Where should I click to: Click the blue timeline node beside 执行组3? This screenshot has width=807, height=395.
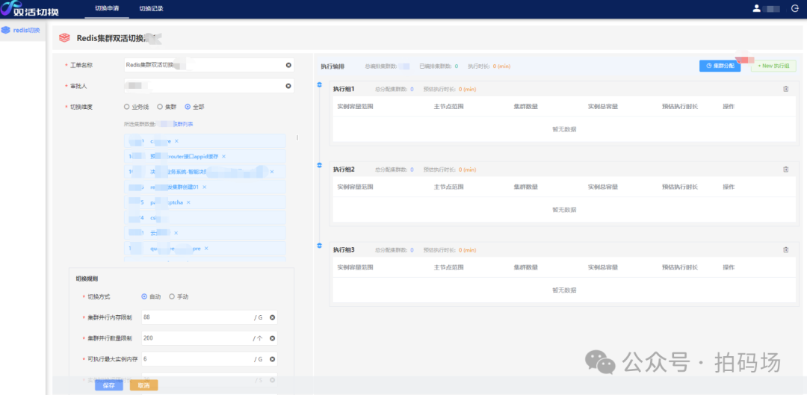point(320,246)
